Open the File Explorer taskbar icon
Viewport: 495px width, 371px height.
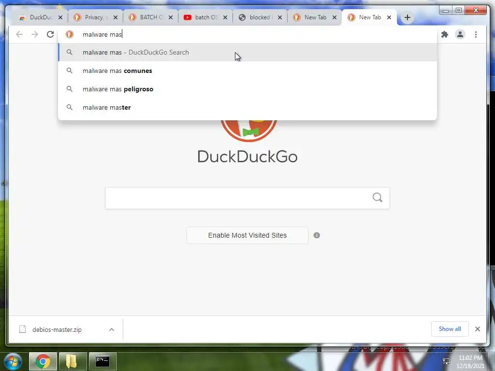(73, 361)
